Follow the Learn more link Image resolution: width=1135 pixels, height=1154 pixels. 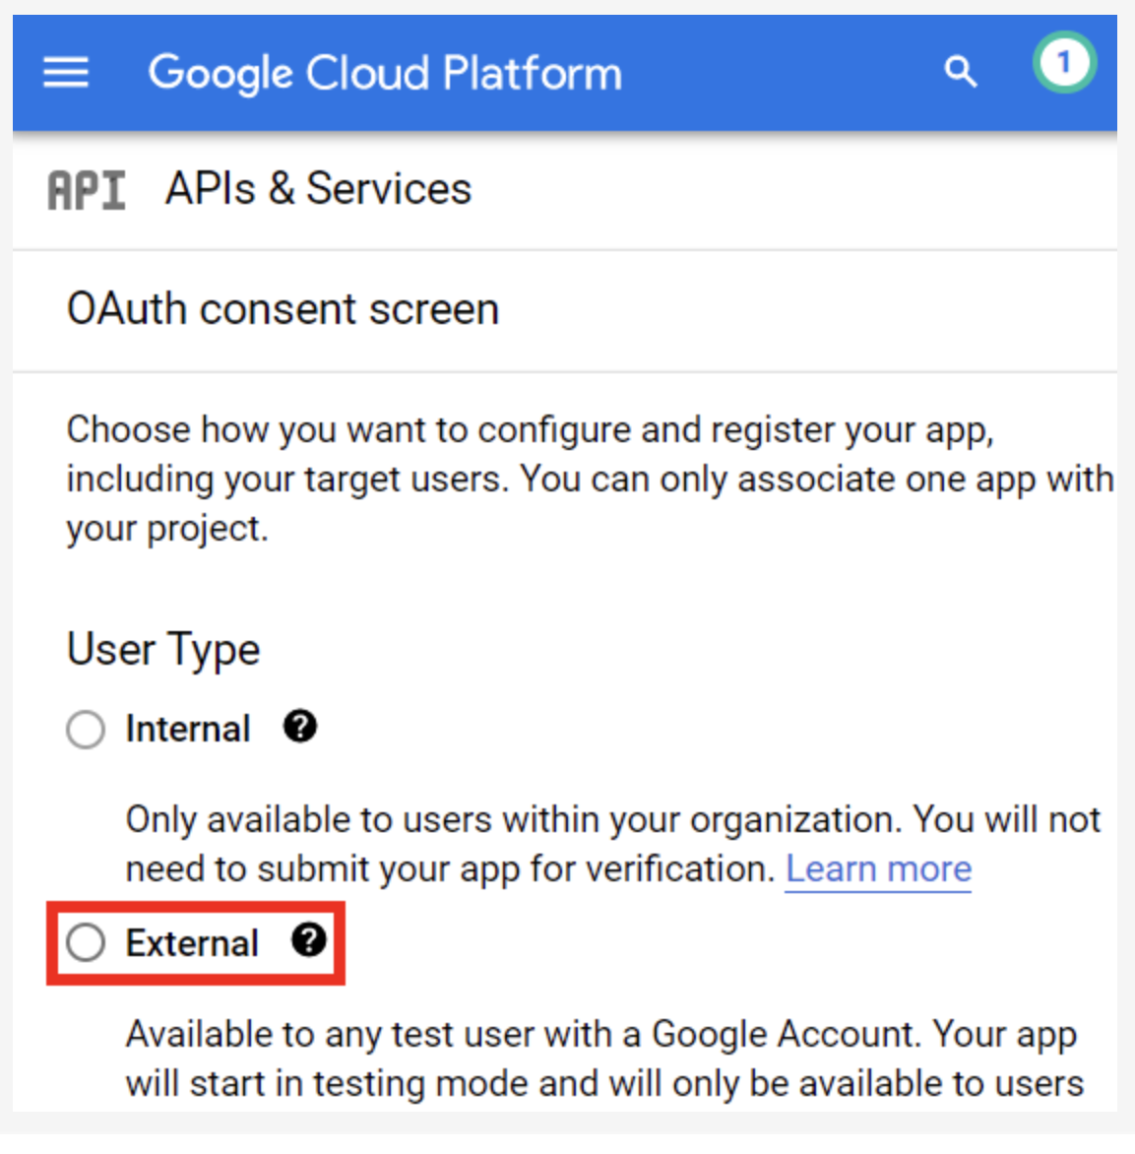[878, 869]
